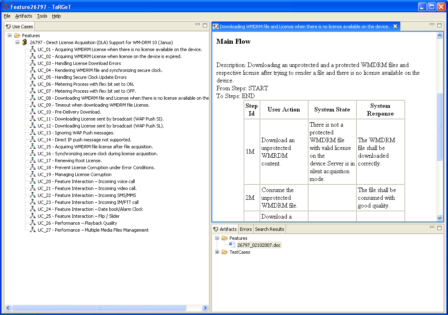This screenshot has width=448, height=315.
Task: Close the Downloading WMDRM file editor tab
Action: 395,26
